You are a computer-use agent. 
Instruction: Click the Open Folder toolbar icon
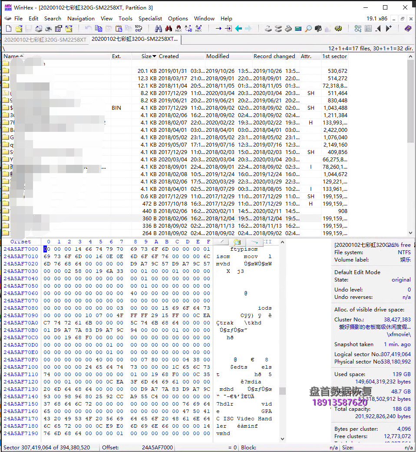tap(69, 29)
